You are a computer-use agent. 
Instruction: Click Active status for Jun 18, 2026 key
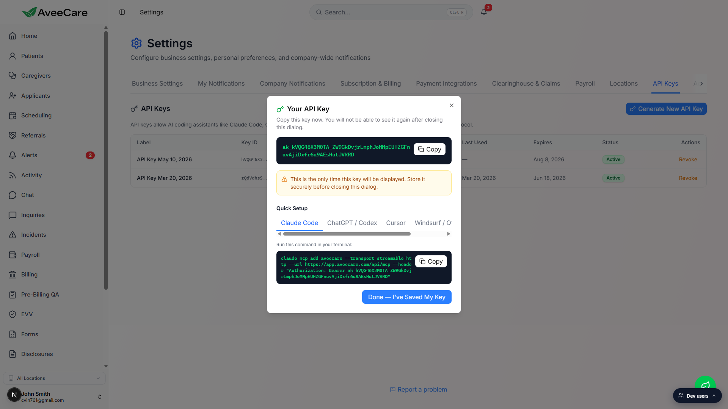[x=613, y=178]
